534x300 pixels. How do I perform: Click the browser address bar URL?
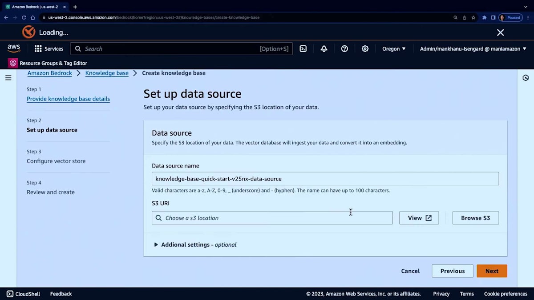154,17
